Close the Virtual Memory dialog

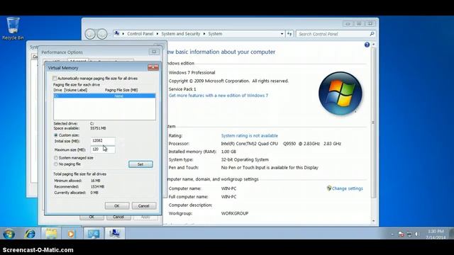pyautogui.click(x=153, y=67)
